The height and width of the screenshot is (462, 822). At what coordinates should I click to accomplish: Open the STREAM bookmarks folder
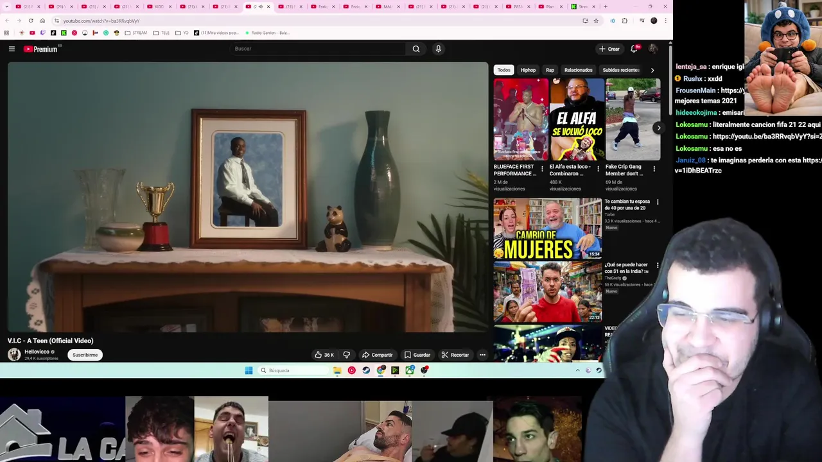[x=136, y=33]
